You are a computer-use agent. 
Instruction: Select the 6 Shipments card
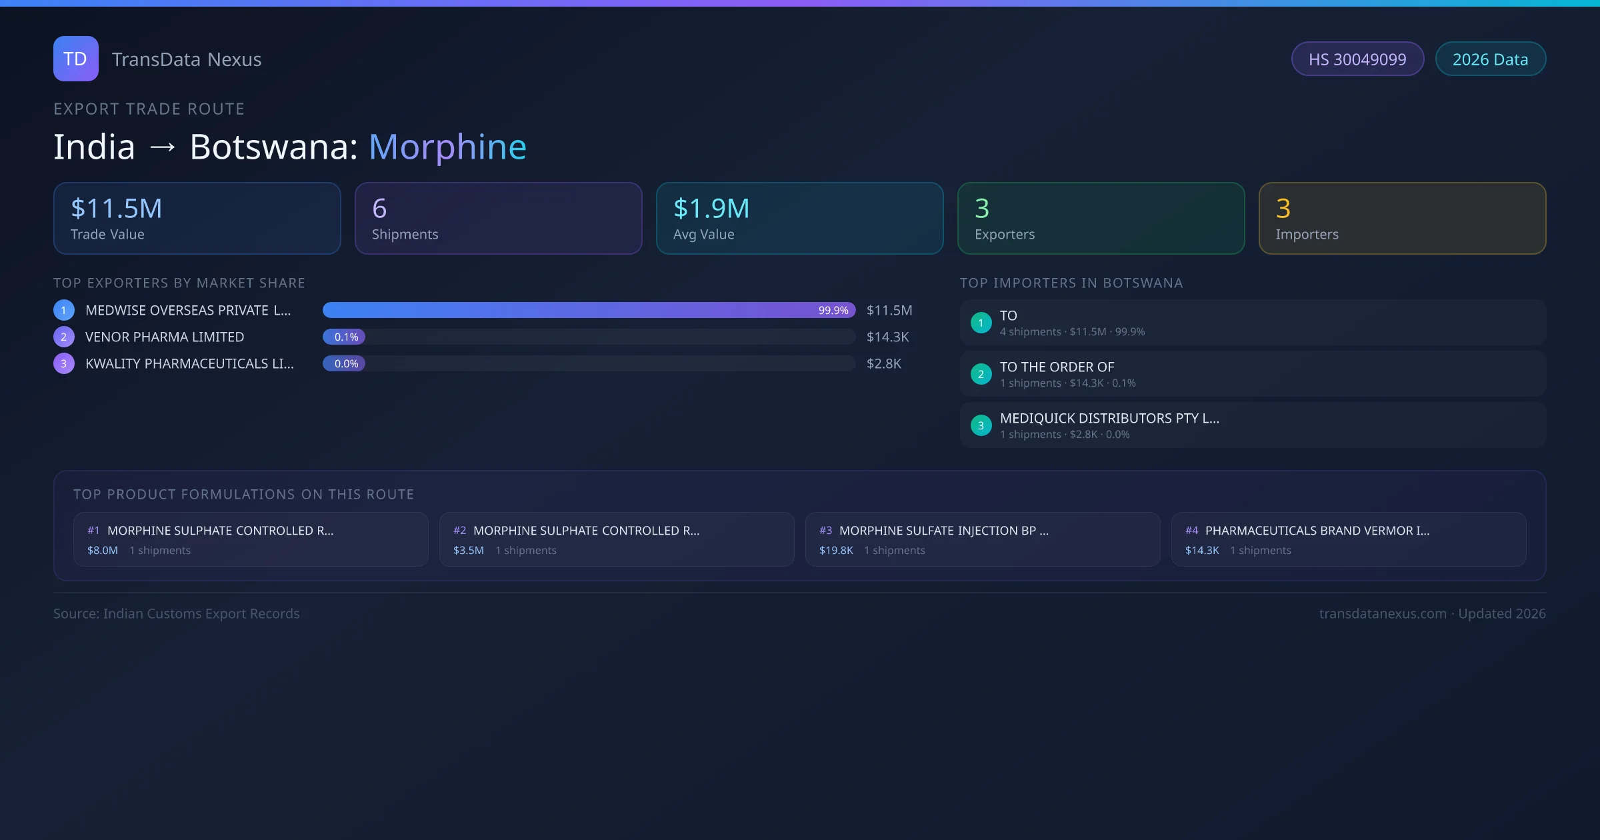click(x=498, y=219)
